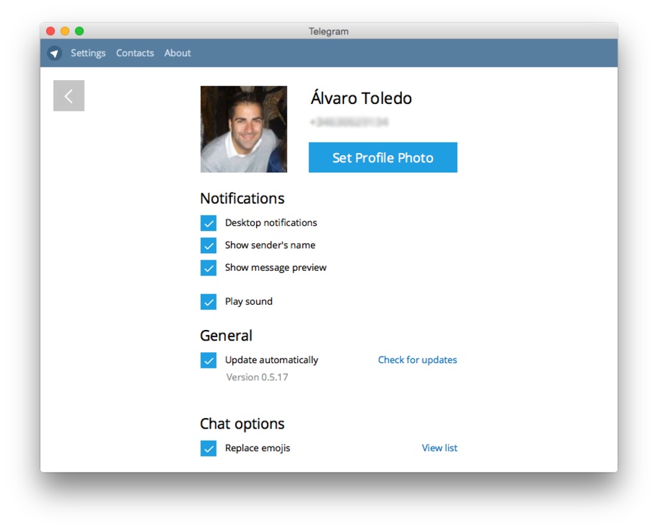658x530 pixels.
Task: Click the name Álvaro Toledo
Action: (360, 98)
